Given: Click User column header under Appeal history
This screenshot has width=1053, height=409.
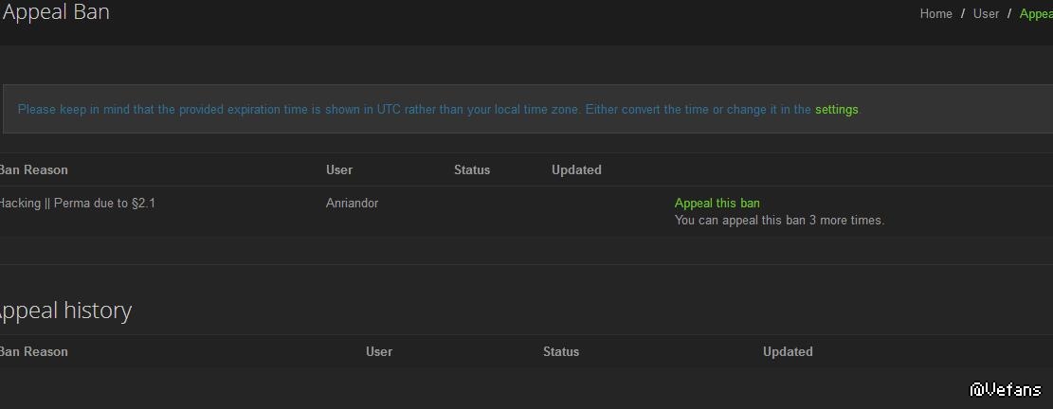Looking at the screenshot, I should point(379,351).
